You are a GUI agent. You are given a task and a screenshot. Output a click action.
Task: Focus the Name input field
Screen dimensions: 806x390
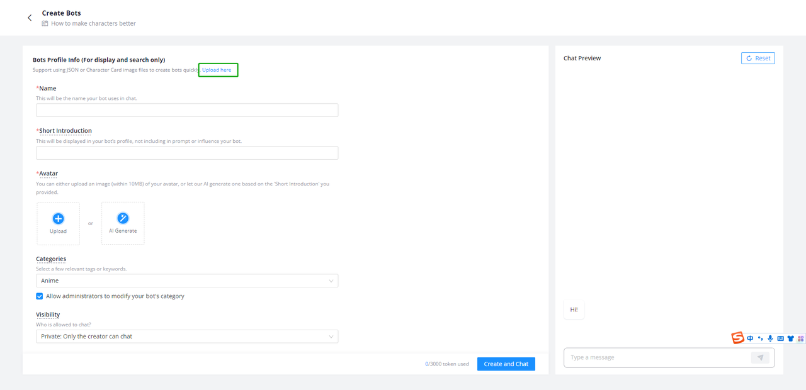(187, 110)
